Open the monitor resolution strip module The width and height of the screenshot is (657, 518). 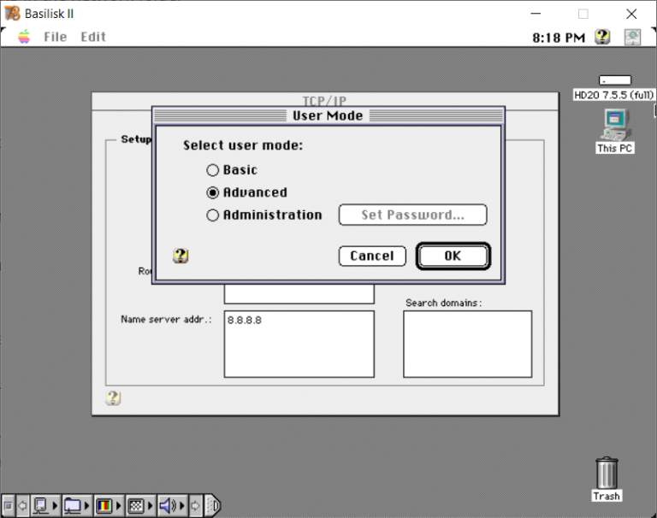coord(140,506)
